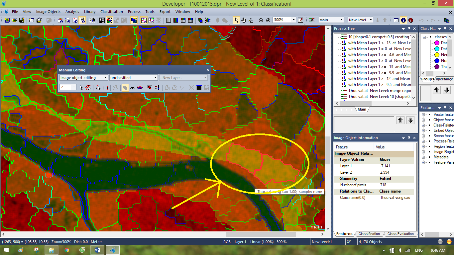This screenshot has width=454, height=255.
Task: Switch to the Class Evaluation tab
Action: [400, 234]
